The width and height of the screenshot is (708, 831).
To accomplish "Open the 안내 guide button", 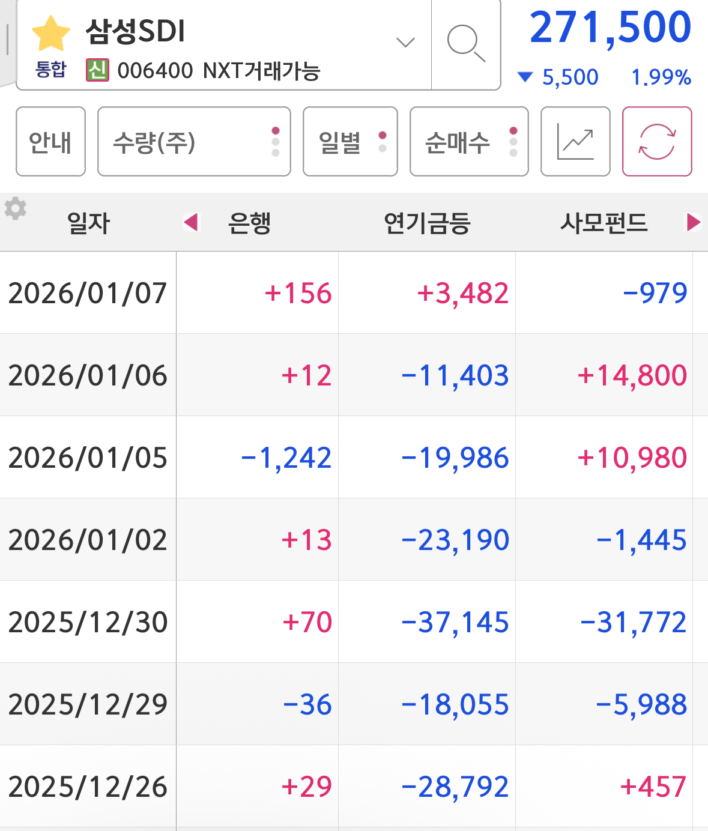I will coord(50,142).
